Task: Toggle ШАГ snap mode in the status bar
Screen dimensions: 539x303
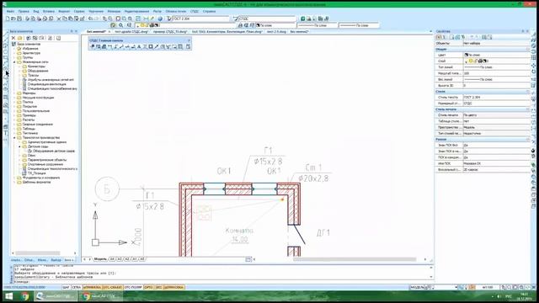Action: click(67, 287)
